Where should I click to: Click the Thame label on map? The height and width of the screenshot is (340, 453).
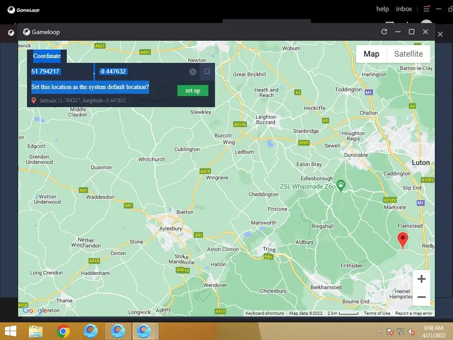[x=64, y=301]
